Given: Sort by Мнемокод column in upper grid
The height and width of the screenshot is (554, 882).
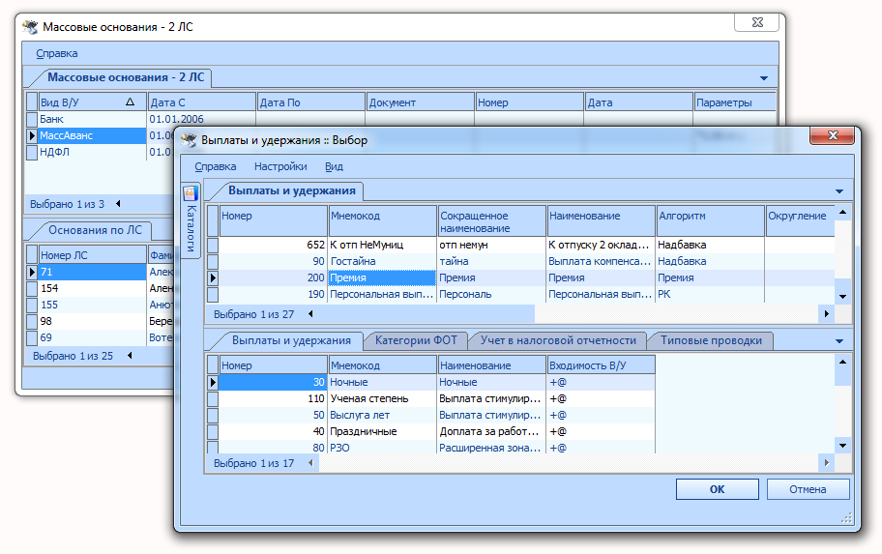Looking at the screenshot, I should (382, 221).
